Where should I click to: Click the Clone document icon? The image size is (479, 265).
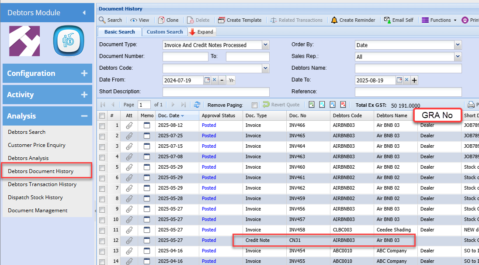161,20
